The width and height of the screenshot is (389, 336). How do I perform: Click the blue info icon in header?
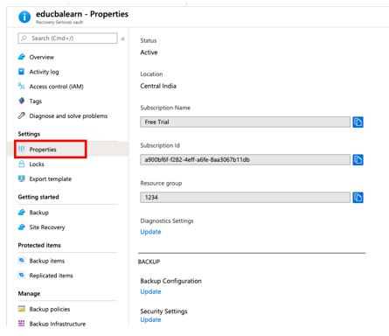point(24,17)
